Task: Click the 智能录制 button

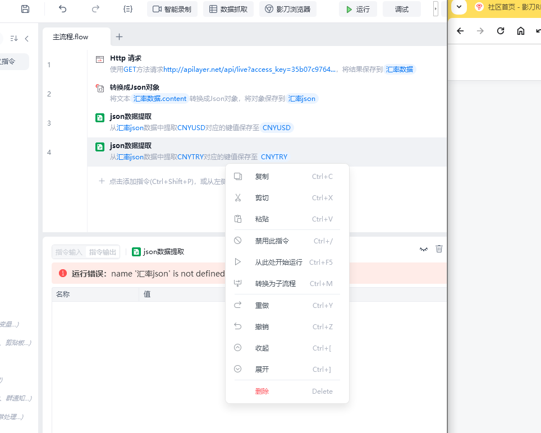Action: pyautogui.click(x=172, y=9)
